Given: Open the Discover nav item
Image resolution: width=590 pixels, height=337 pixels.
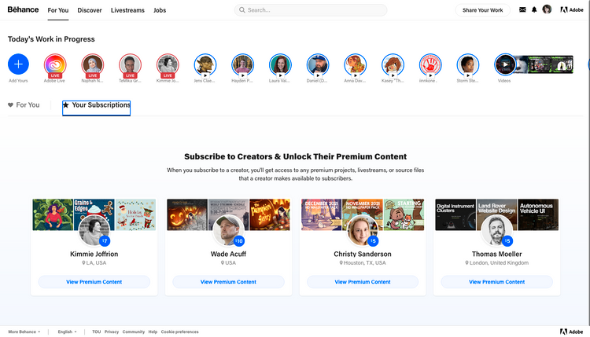Looking at the screenshot, I should click(90, 10).
